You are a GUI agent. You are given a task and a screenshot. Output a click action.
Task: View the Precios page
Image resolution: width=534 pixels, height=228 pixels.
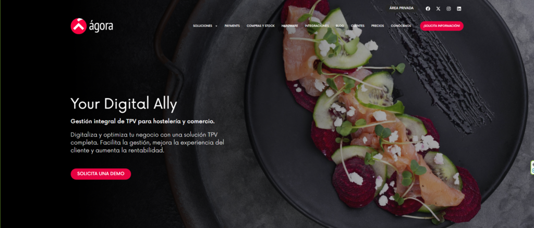click(378, 26)
